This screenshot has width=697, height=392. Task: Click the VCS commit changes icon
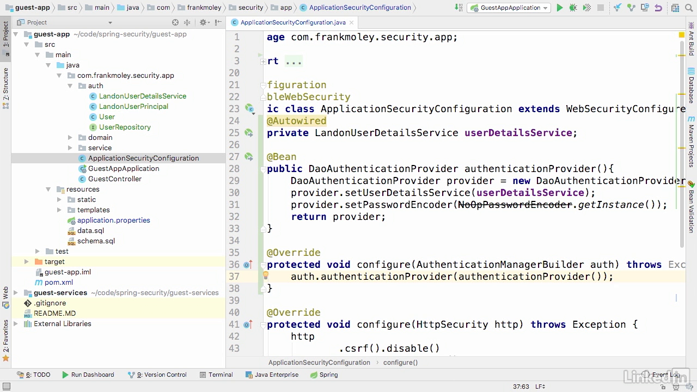click(x=631, y=8)
